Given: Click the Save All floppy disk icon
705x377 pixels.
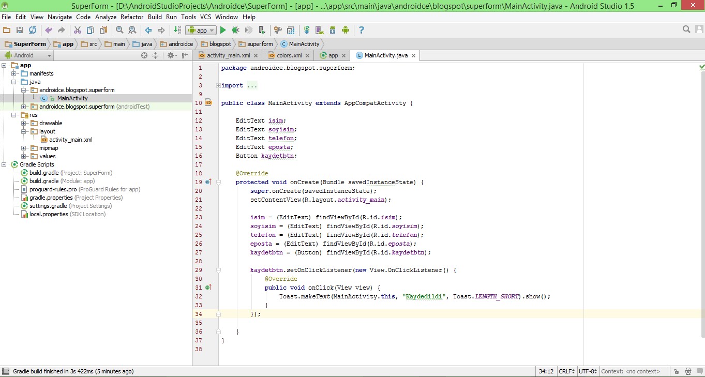Looking at the screenshot, I should coord(20,31).
